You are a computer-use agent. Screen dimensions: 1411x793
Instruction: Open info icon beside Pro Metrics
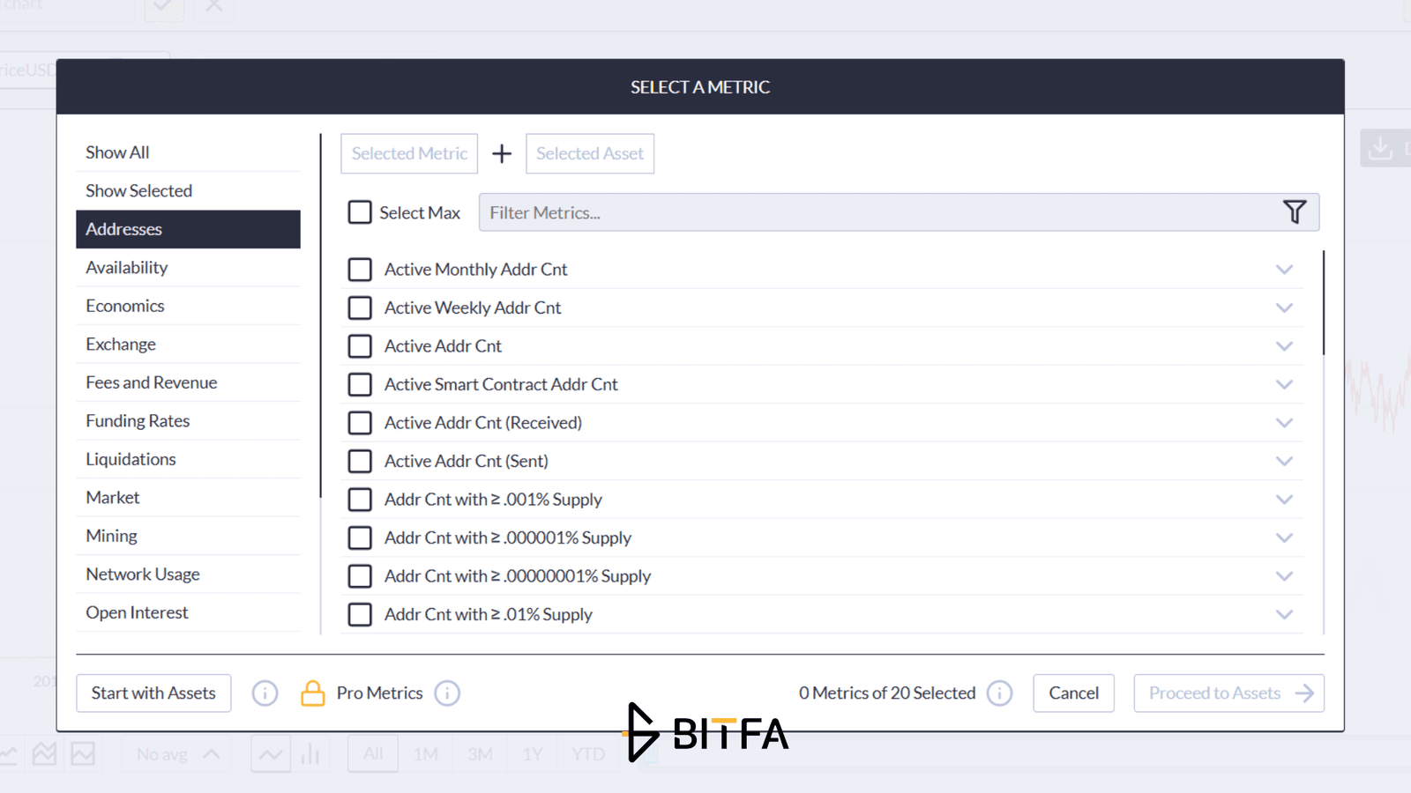point(447,693)
